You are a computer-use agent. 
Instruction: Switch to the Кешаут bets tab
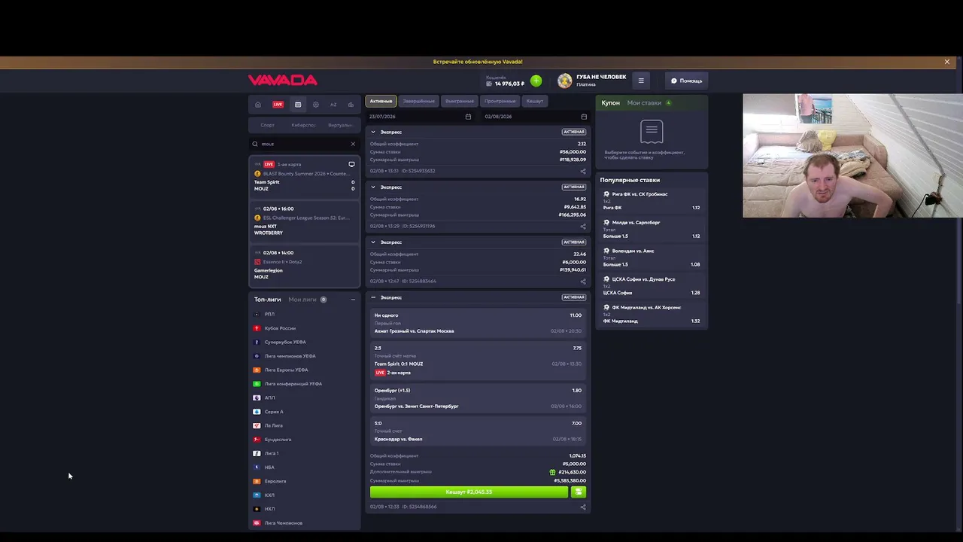click(535, 101)
